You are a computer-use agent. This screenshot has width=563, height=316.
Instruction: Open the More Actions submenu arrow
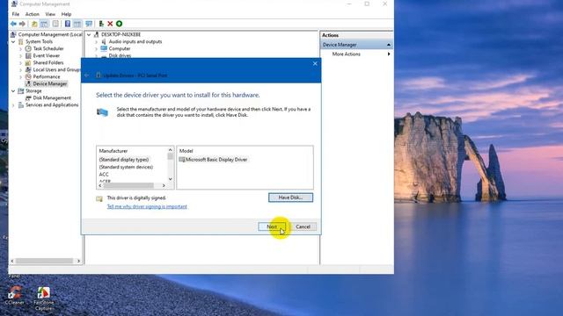389,54
